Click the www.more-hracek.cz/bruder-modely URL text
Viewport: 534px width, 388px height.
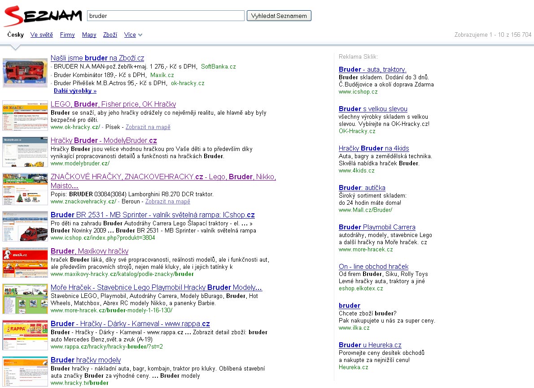112,310
